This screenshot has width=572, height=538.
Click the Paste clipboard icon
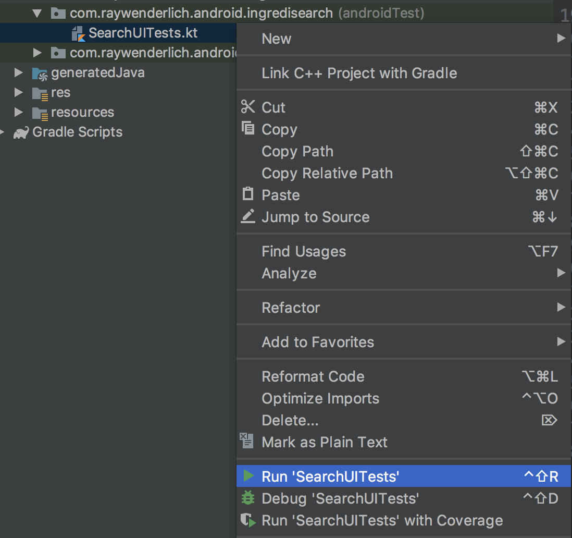(248, 194)
